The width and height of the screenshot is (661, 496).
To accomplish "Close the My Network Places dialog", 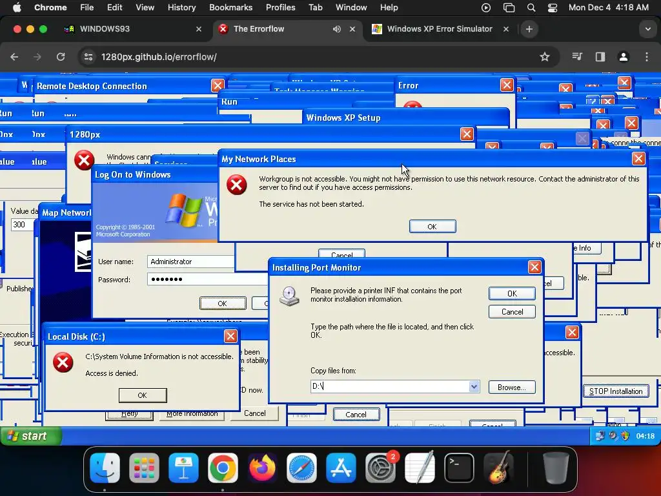I will 638,159.
